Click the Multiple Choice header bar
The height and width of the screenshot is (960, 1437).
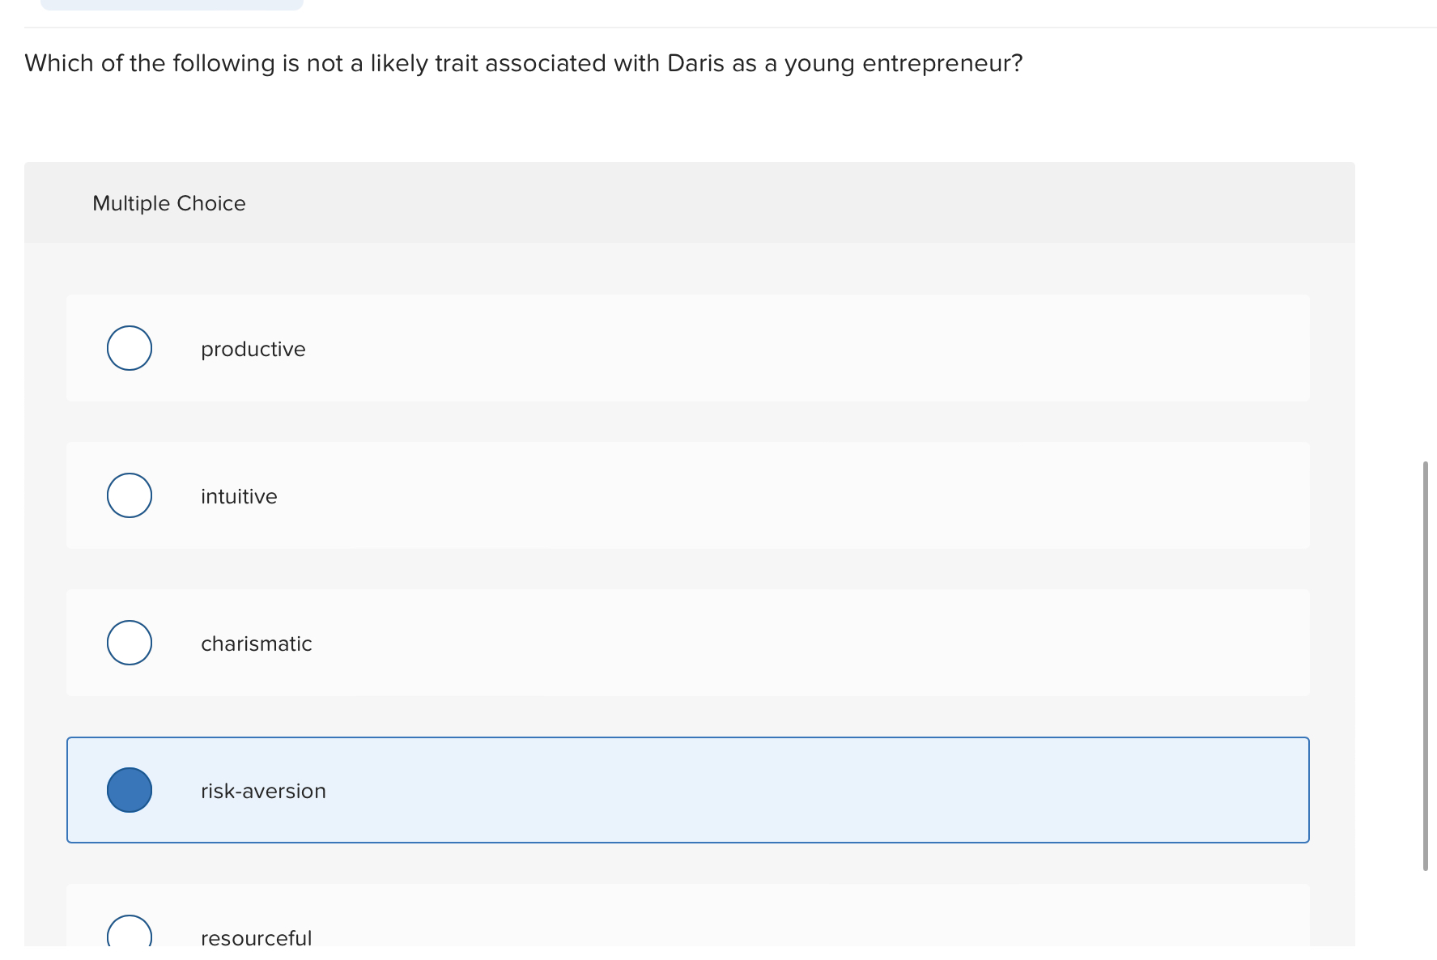[688, 202]
